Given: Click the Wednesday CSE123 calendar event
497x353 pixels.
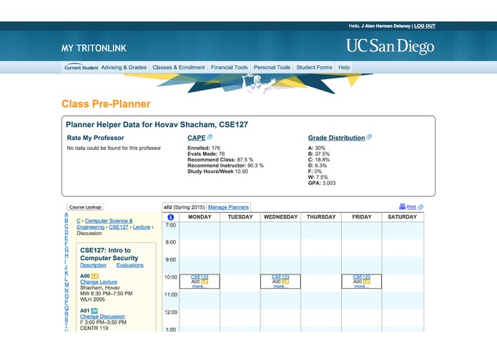Looking at the screenshot, I should 280,282.
